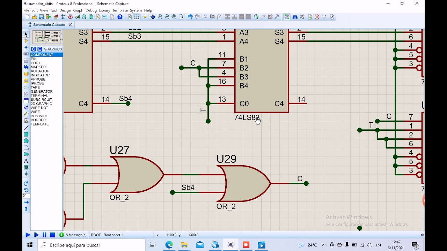
Task: Open PCB Layout from the red chip icon
Action: tap(70, 17)
